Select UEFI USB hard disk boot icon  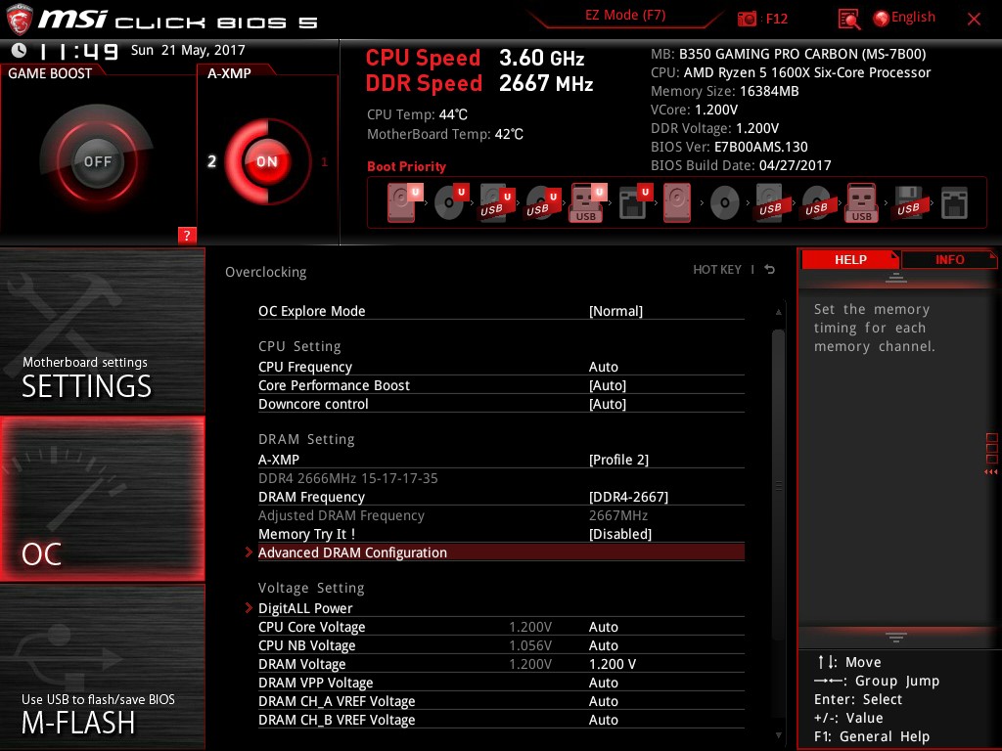click(x=496, y=202)
